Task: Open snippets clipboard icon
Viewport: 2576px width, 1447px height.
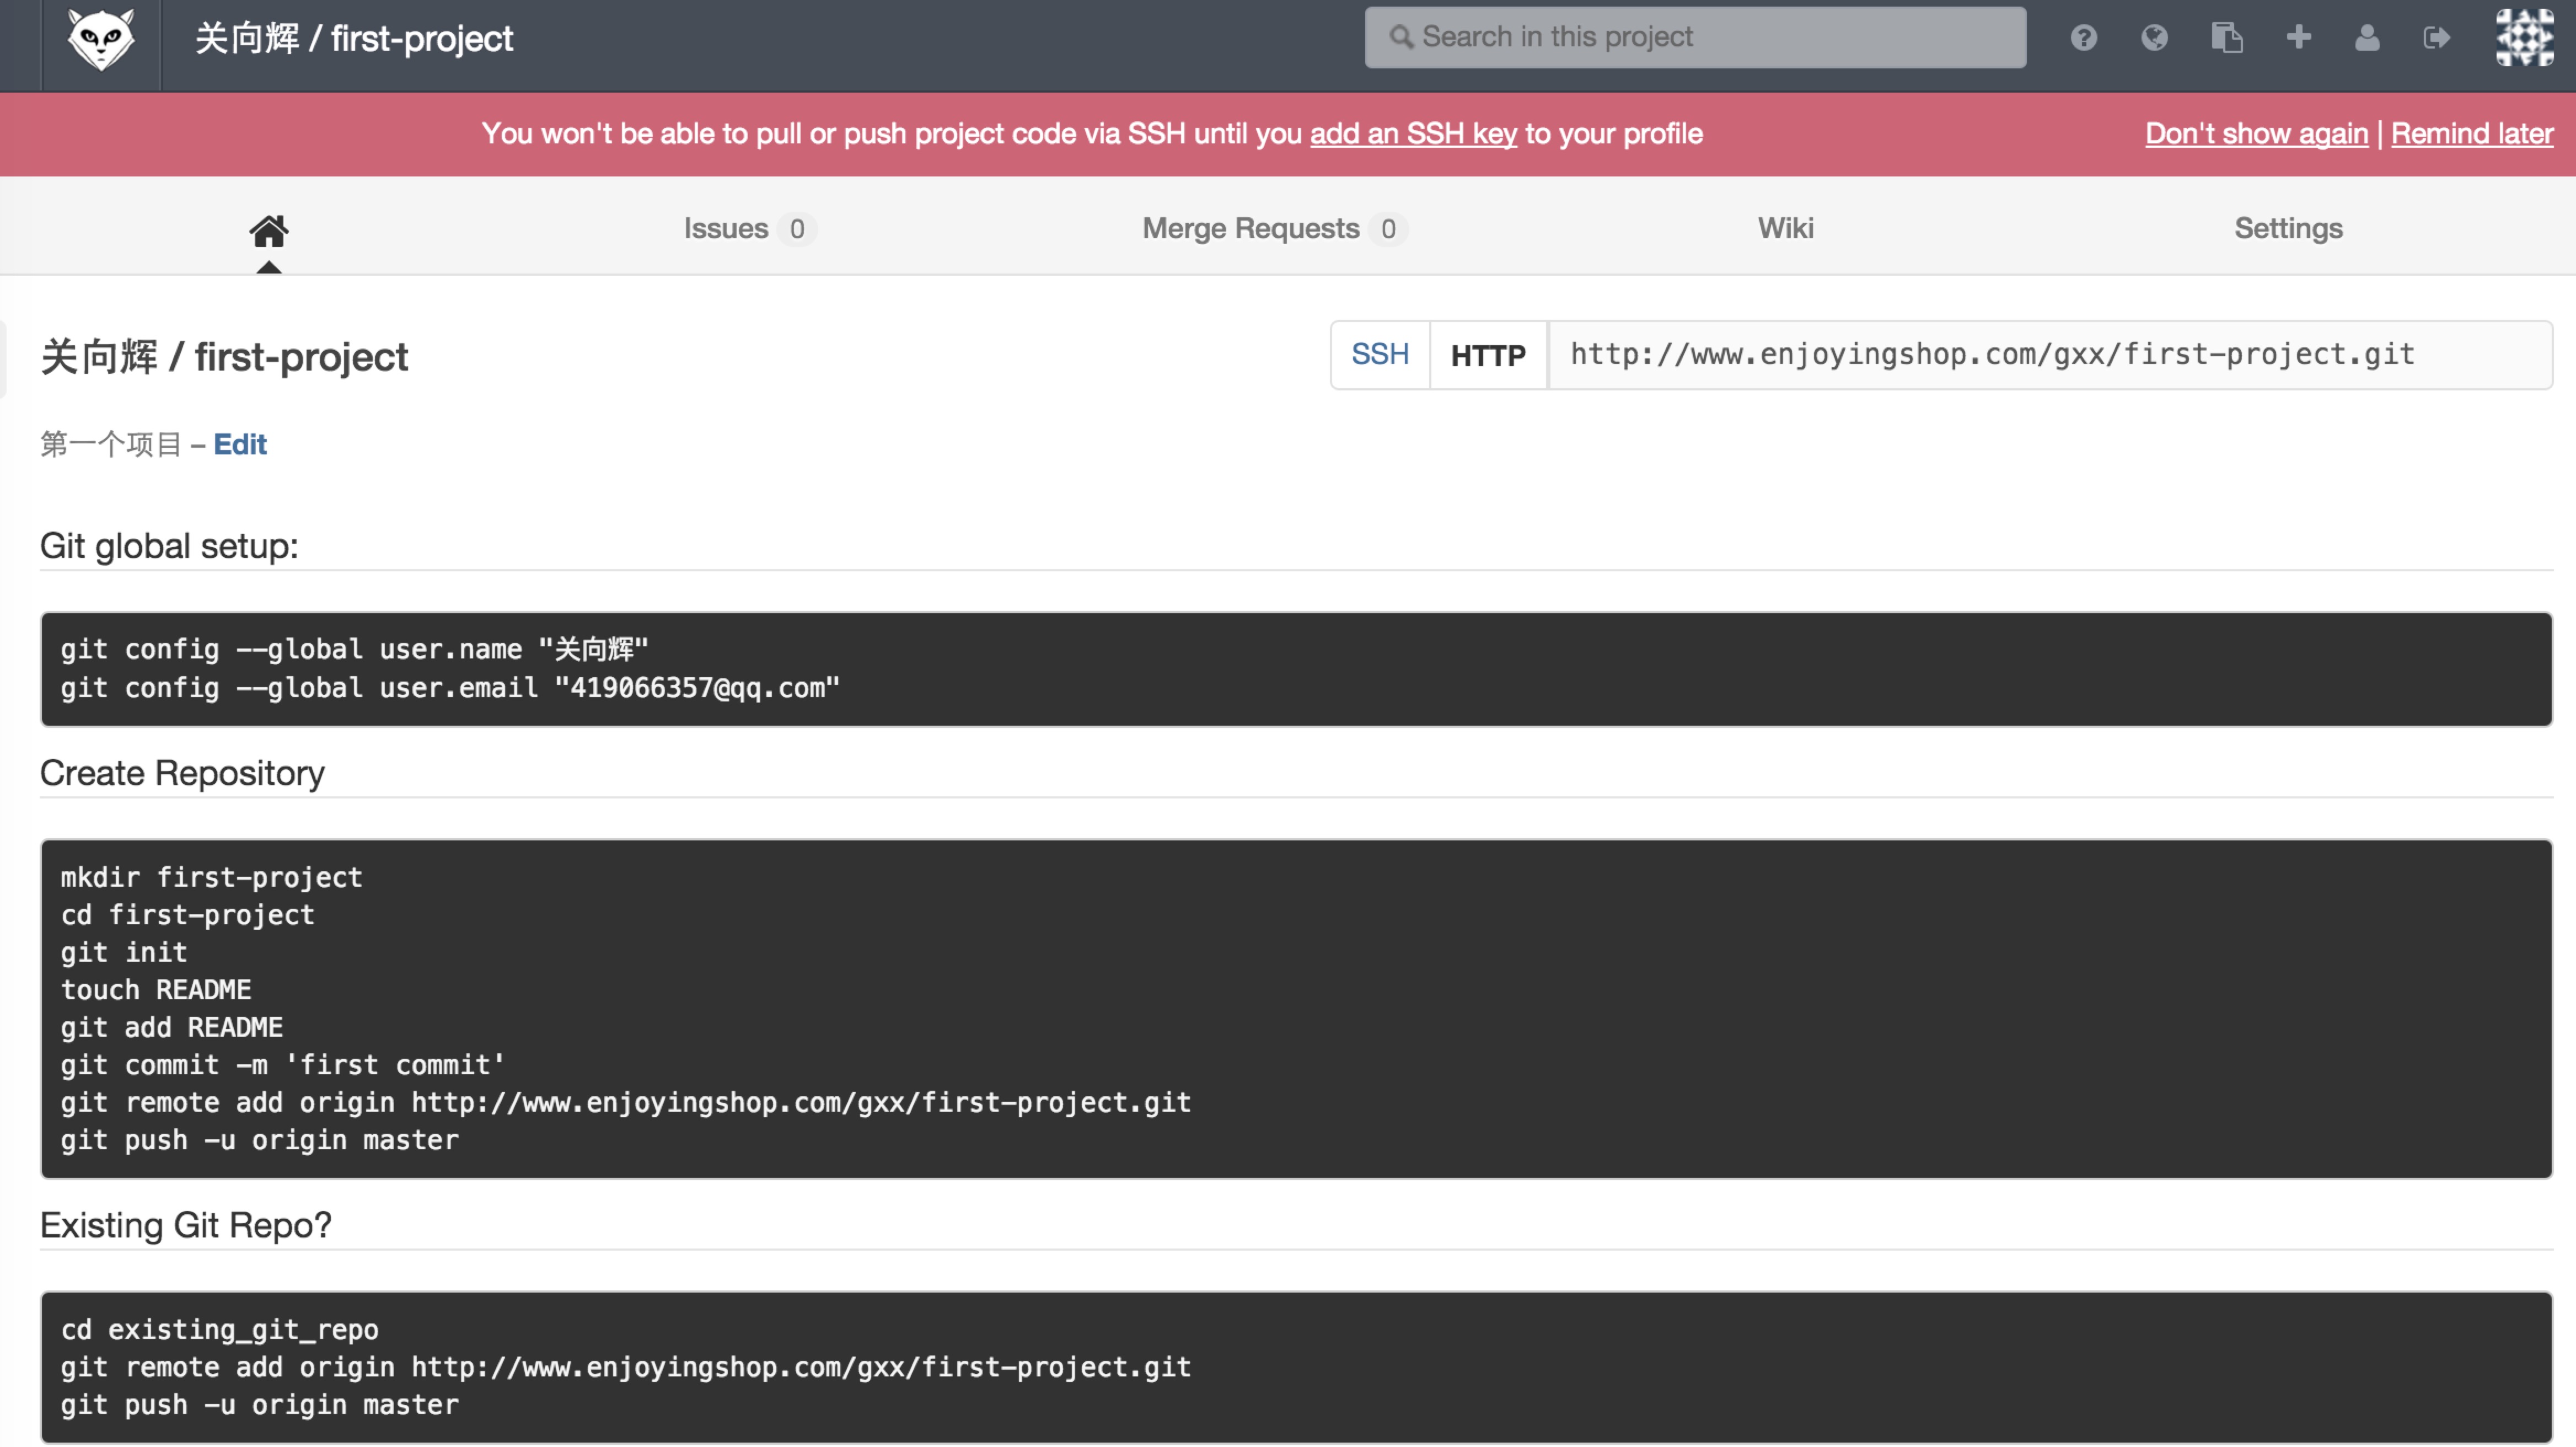Action: [x=2226, y=38]
